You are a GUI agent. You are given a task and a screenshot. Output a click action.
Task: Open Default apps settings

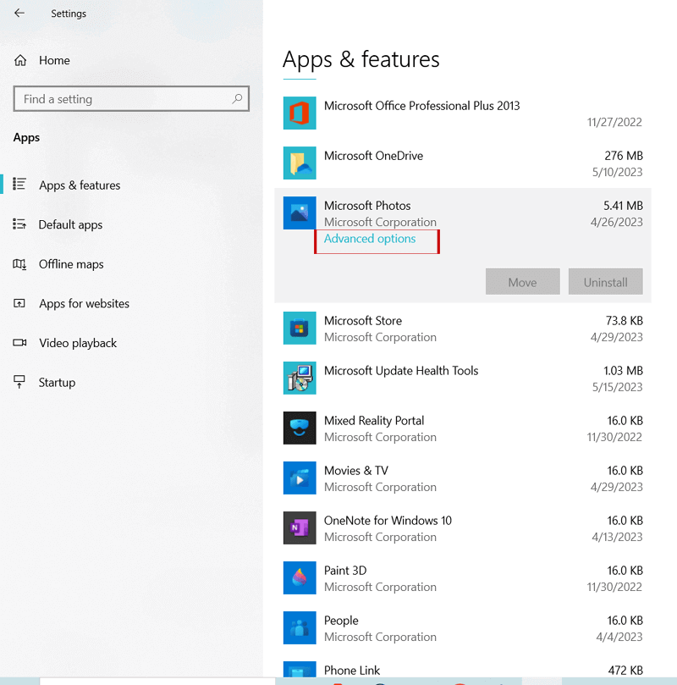(70, 224)
